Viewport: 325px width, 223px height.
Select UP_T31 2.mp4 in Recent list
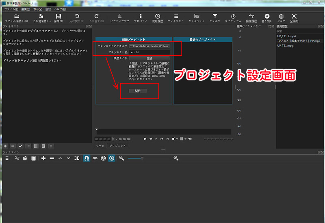pyautogui.click(x=286, y=36)
